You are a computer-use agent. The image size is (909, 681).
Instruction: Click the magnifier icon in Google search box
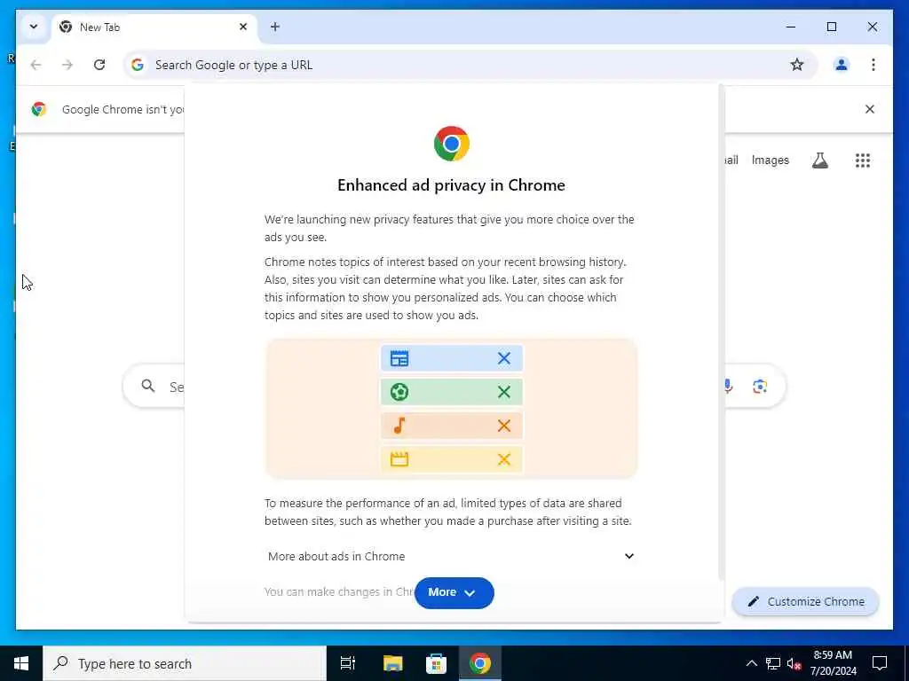148,387
